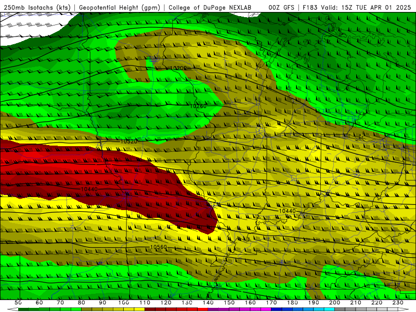This screenshot has width=416, height=312.
Task: Click the '250mb Isotachs (kts)' title text
Action: click(x=37, y=8)
